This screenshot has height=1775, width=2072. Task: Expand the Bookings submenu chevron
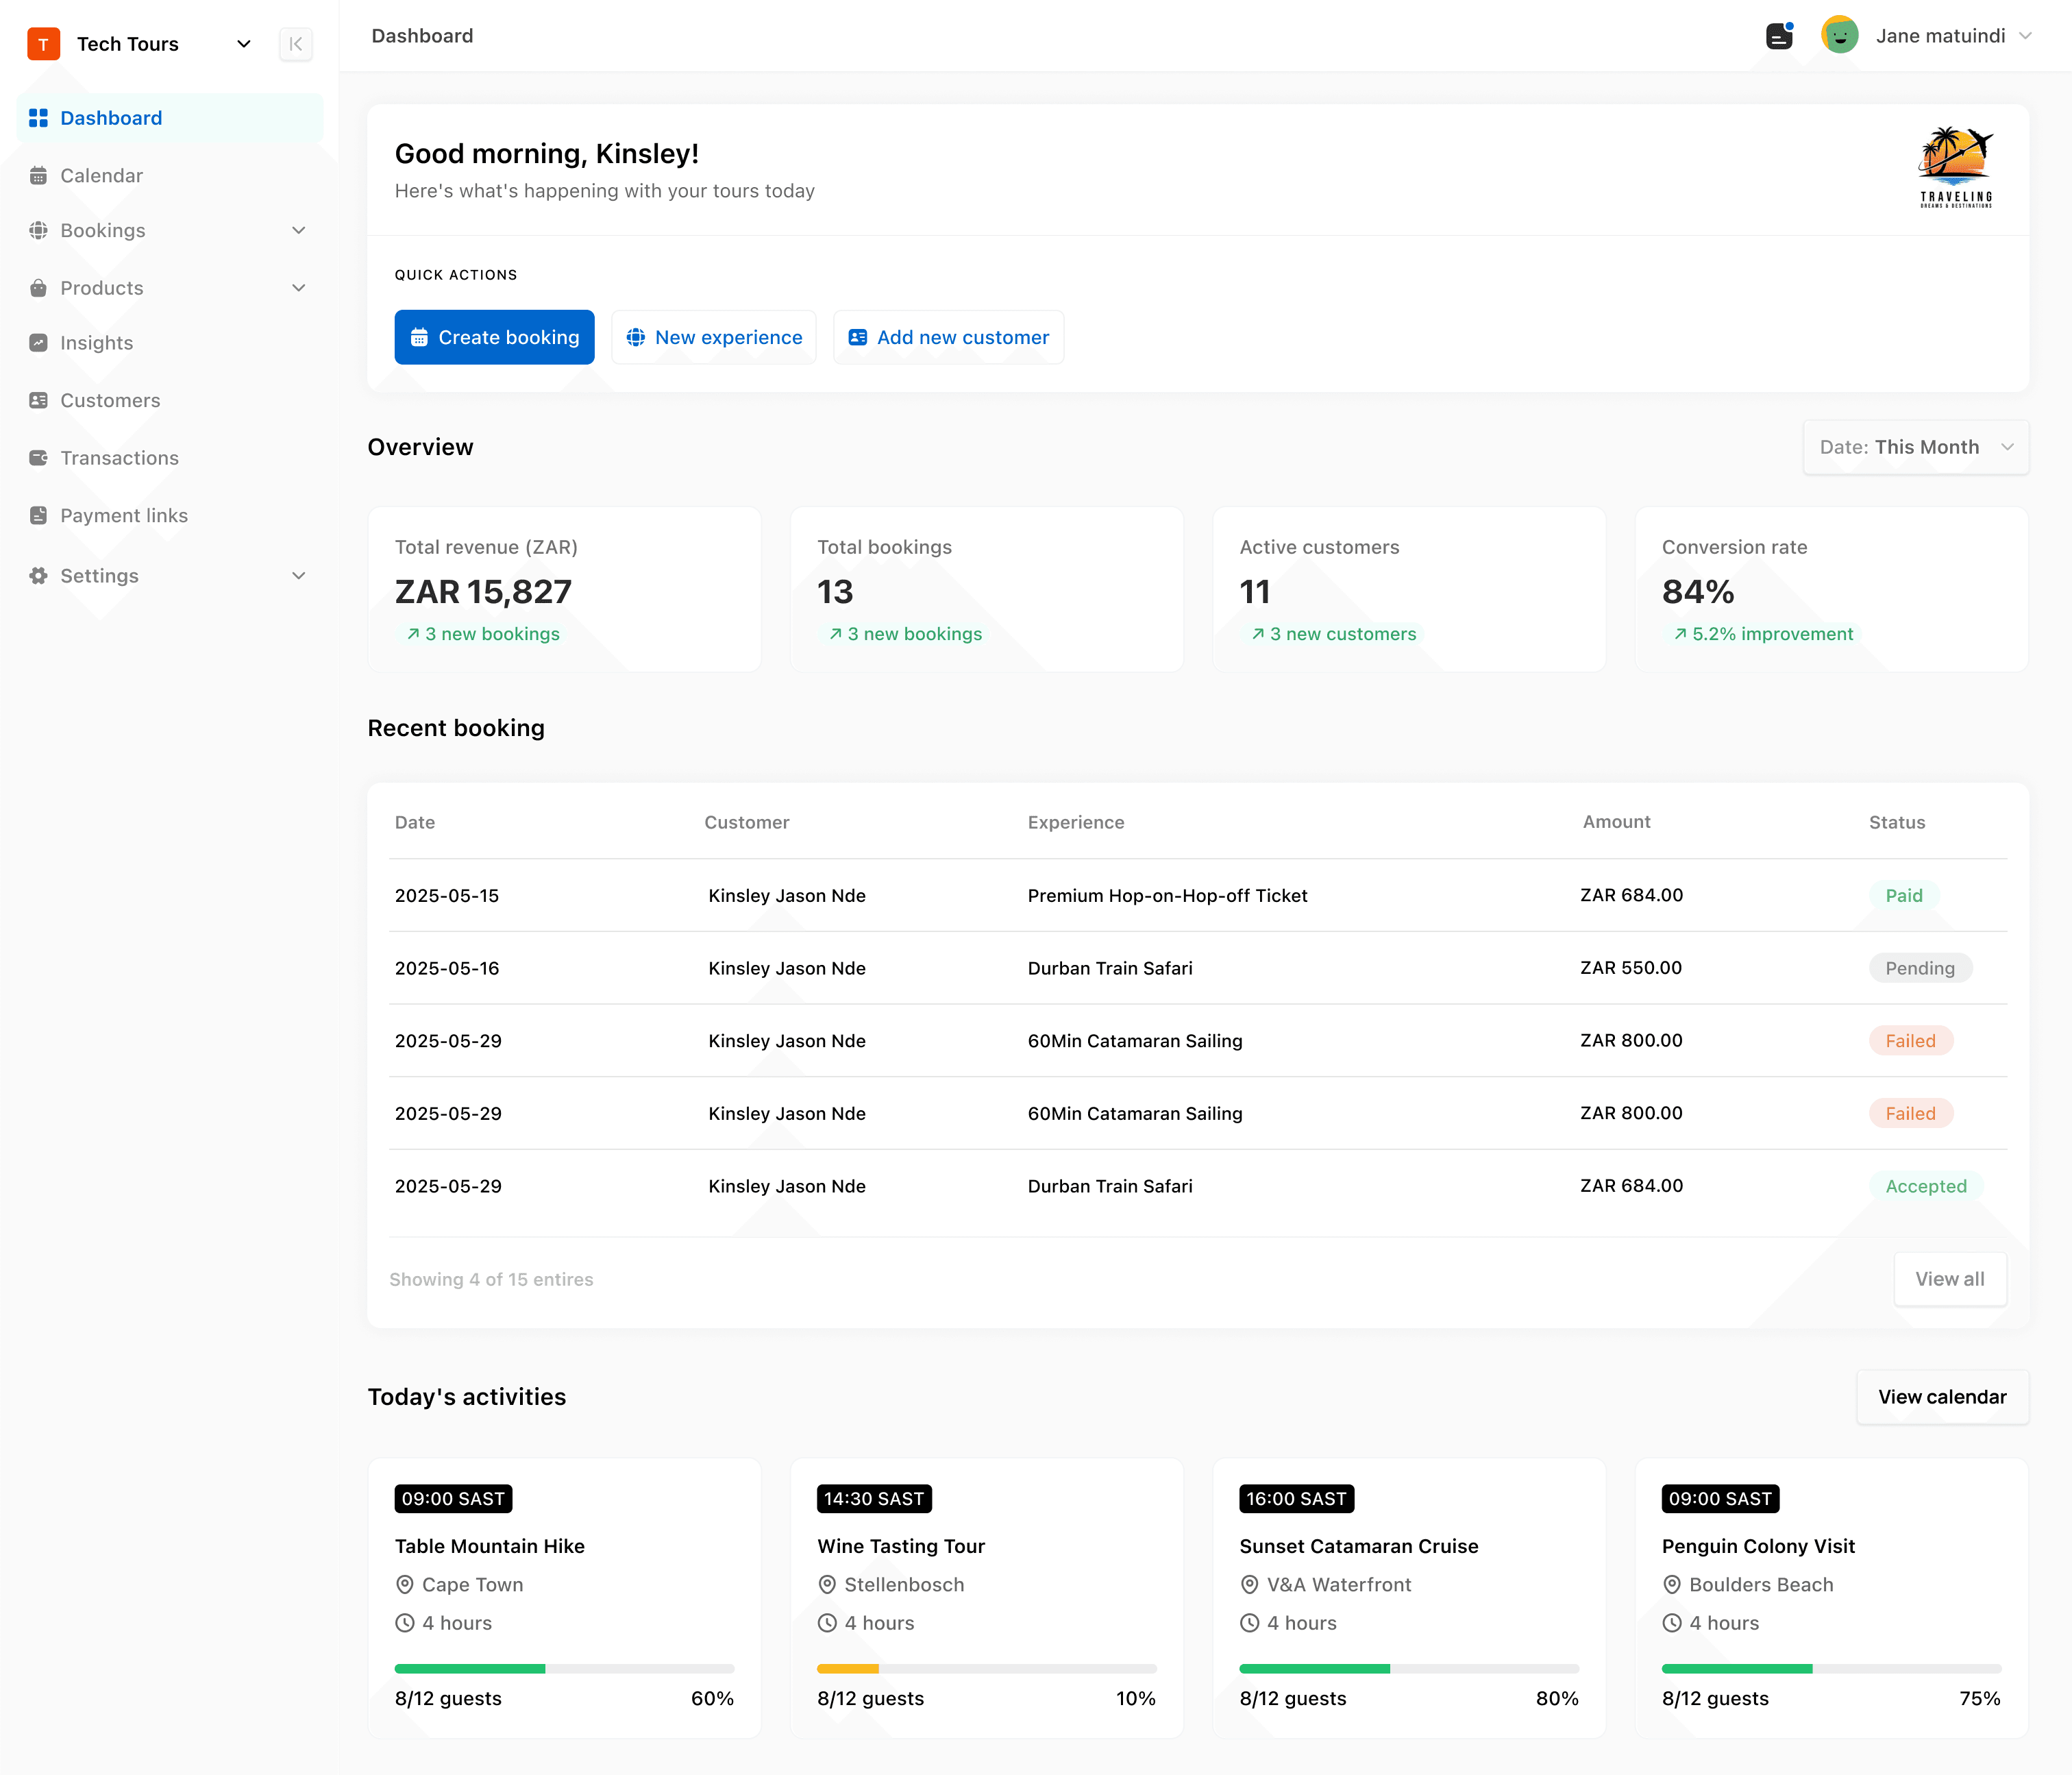coord(298,231)
